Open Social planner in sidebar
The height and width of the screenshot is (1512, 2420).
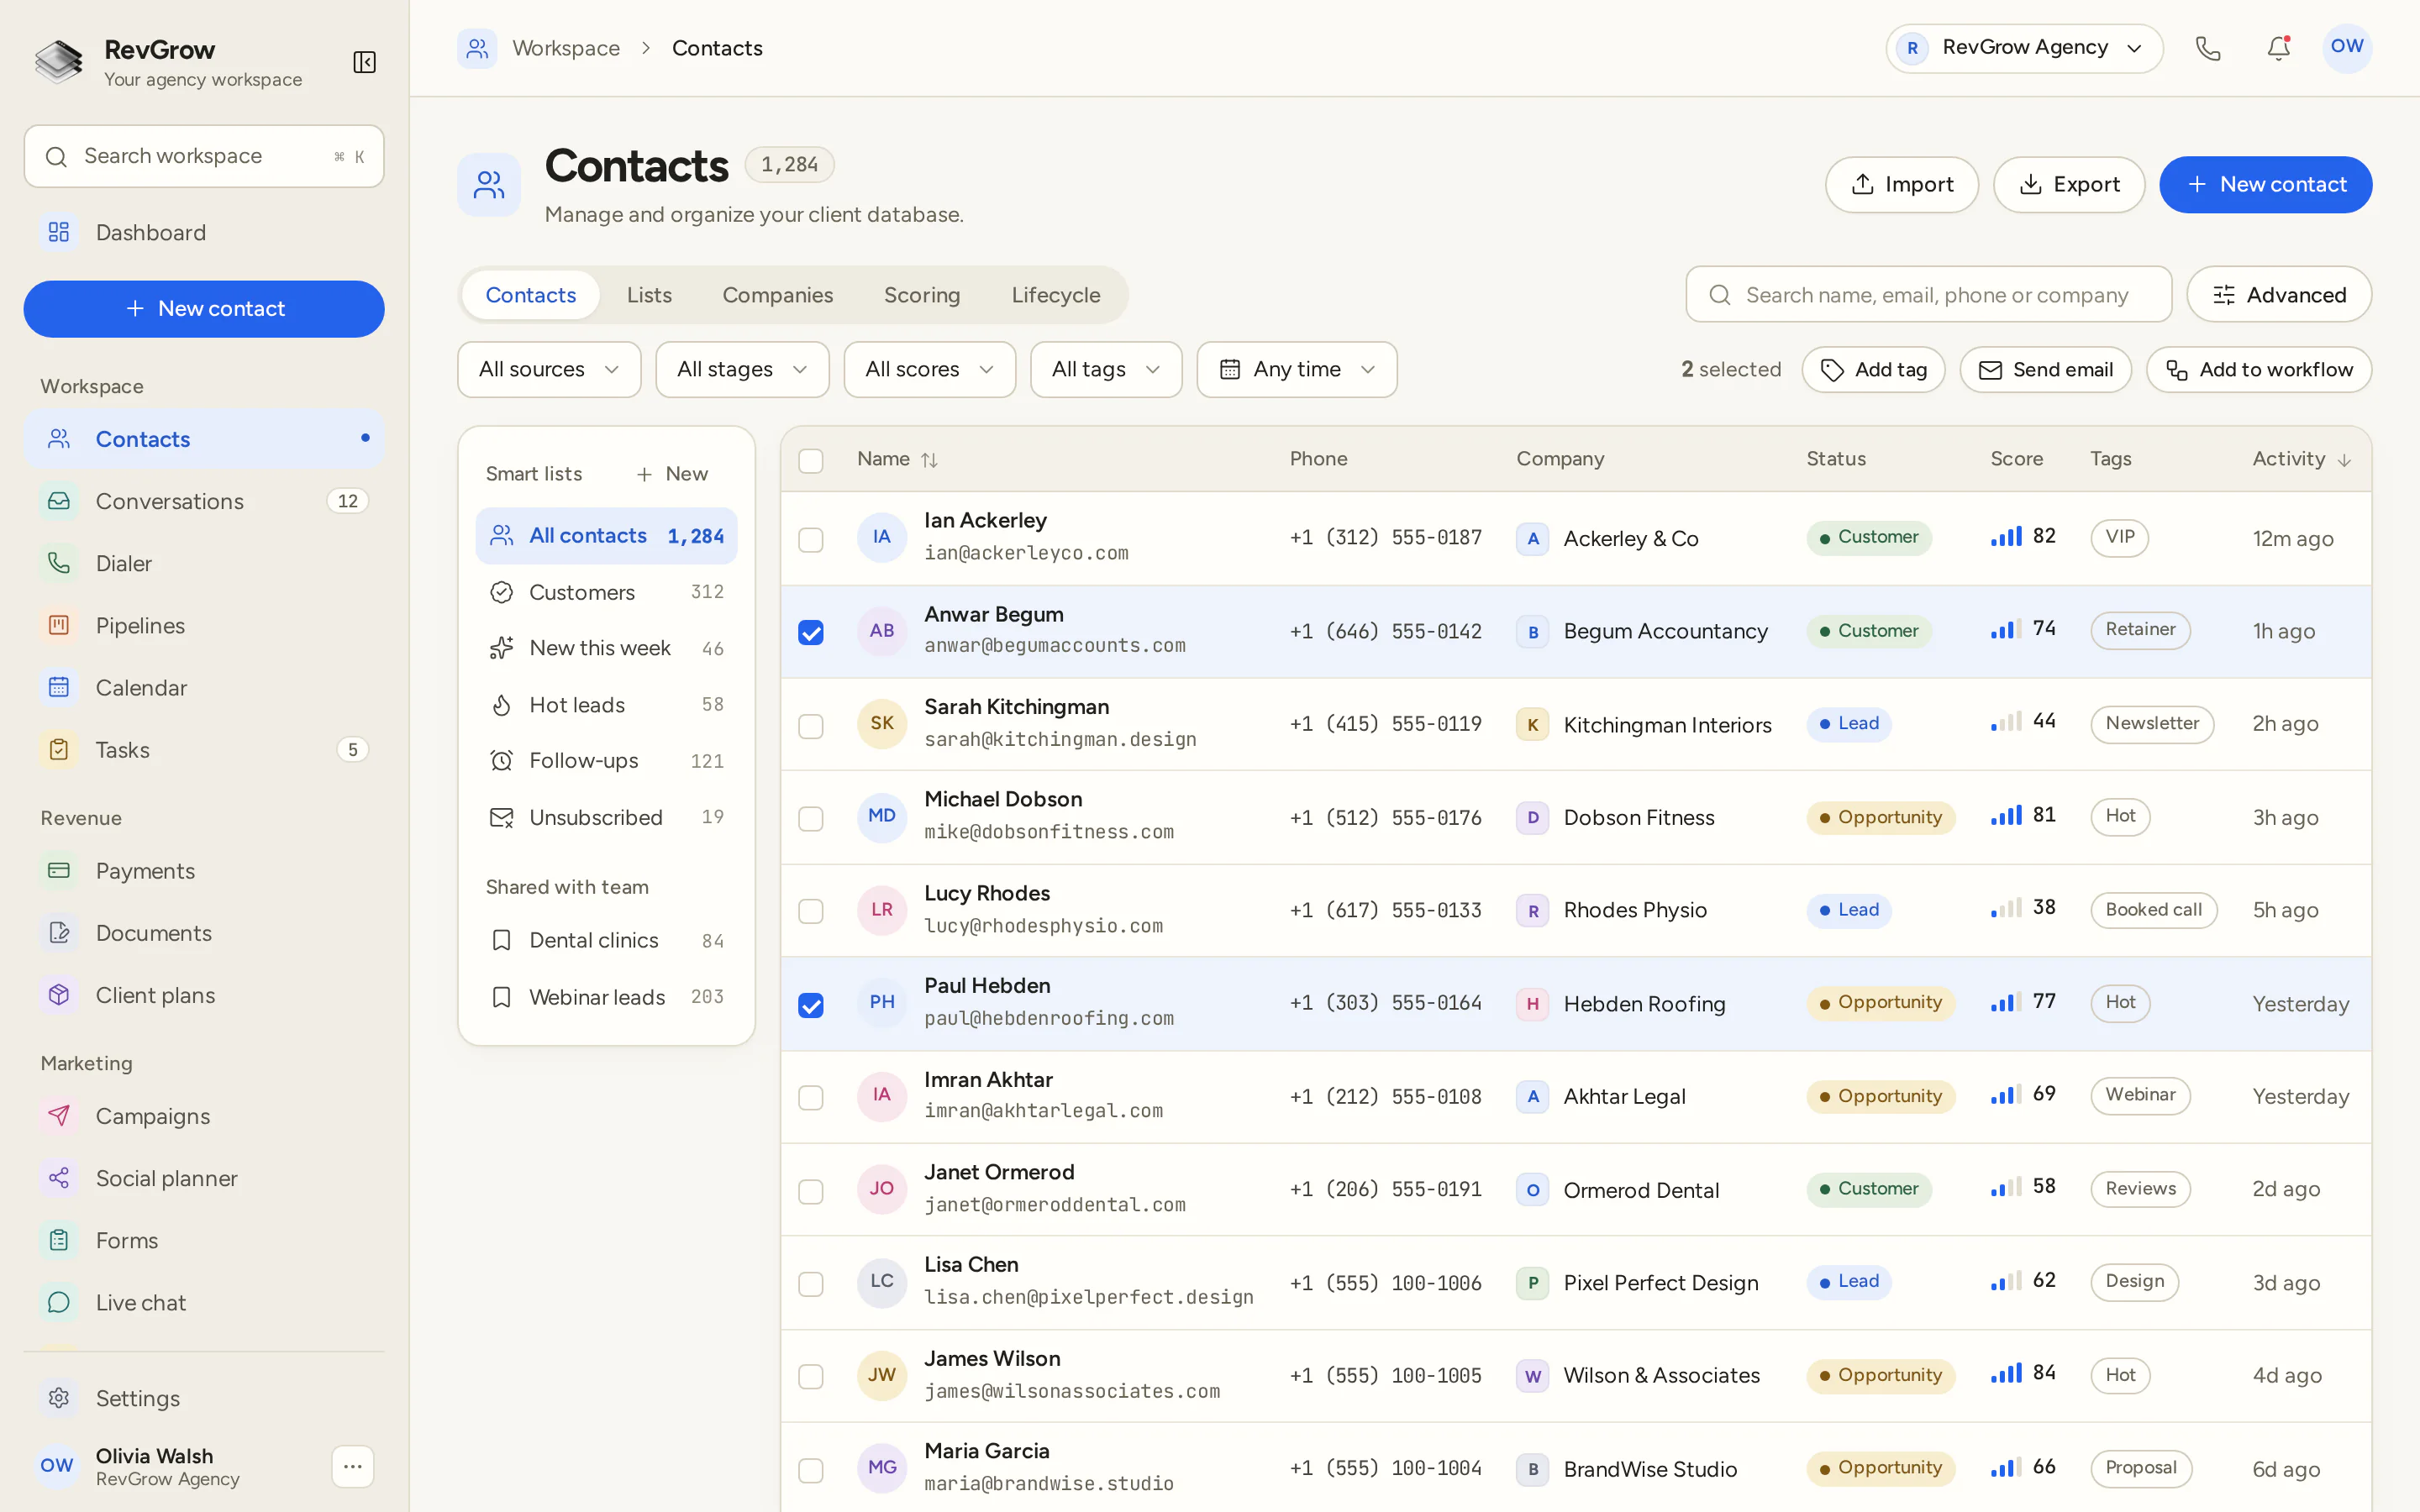click(x=204, y=1177)
